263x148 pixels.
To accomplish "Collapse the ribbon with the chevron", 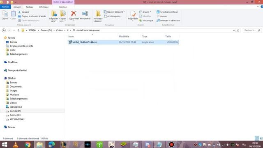I will click(x=258, y=7).
